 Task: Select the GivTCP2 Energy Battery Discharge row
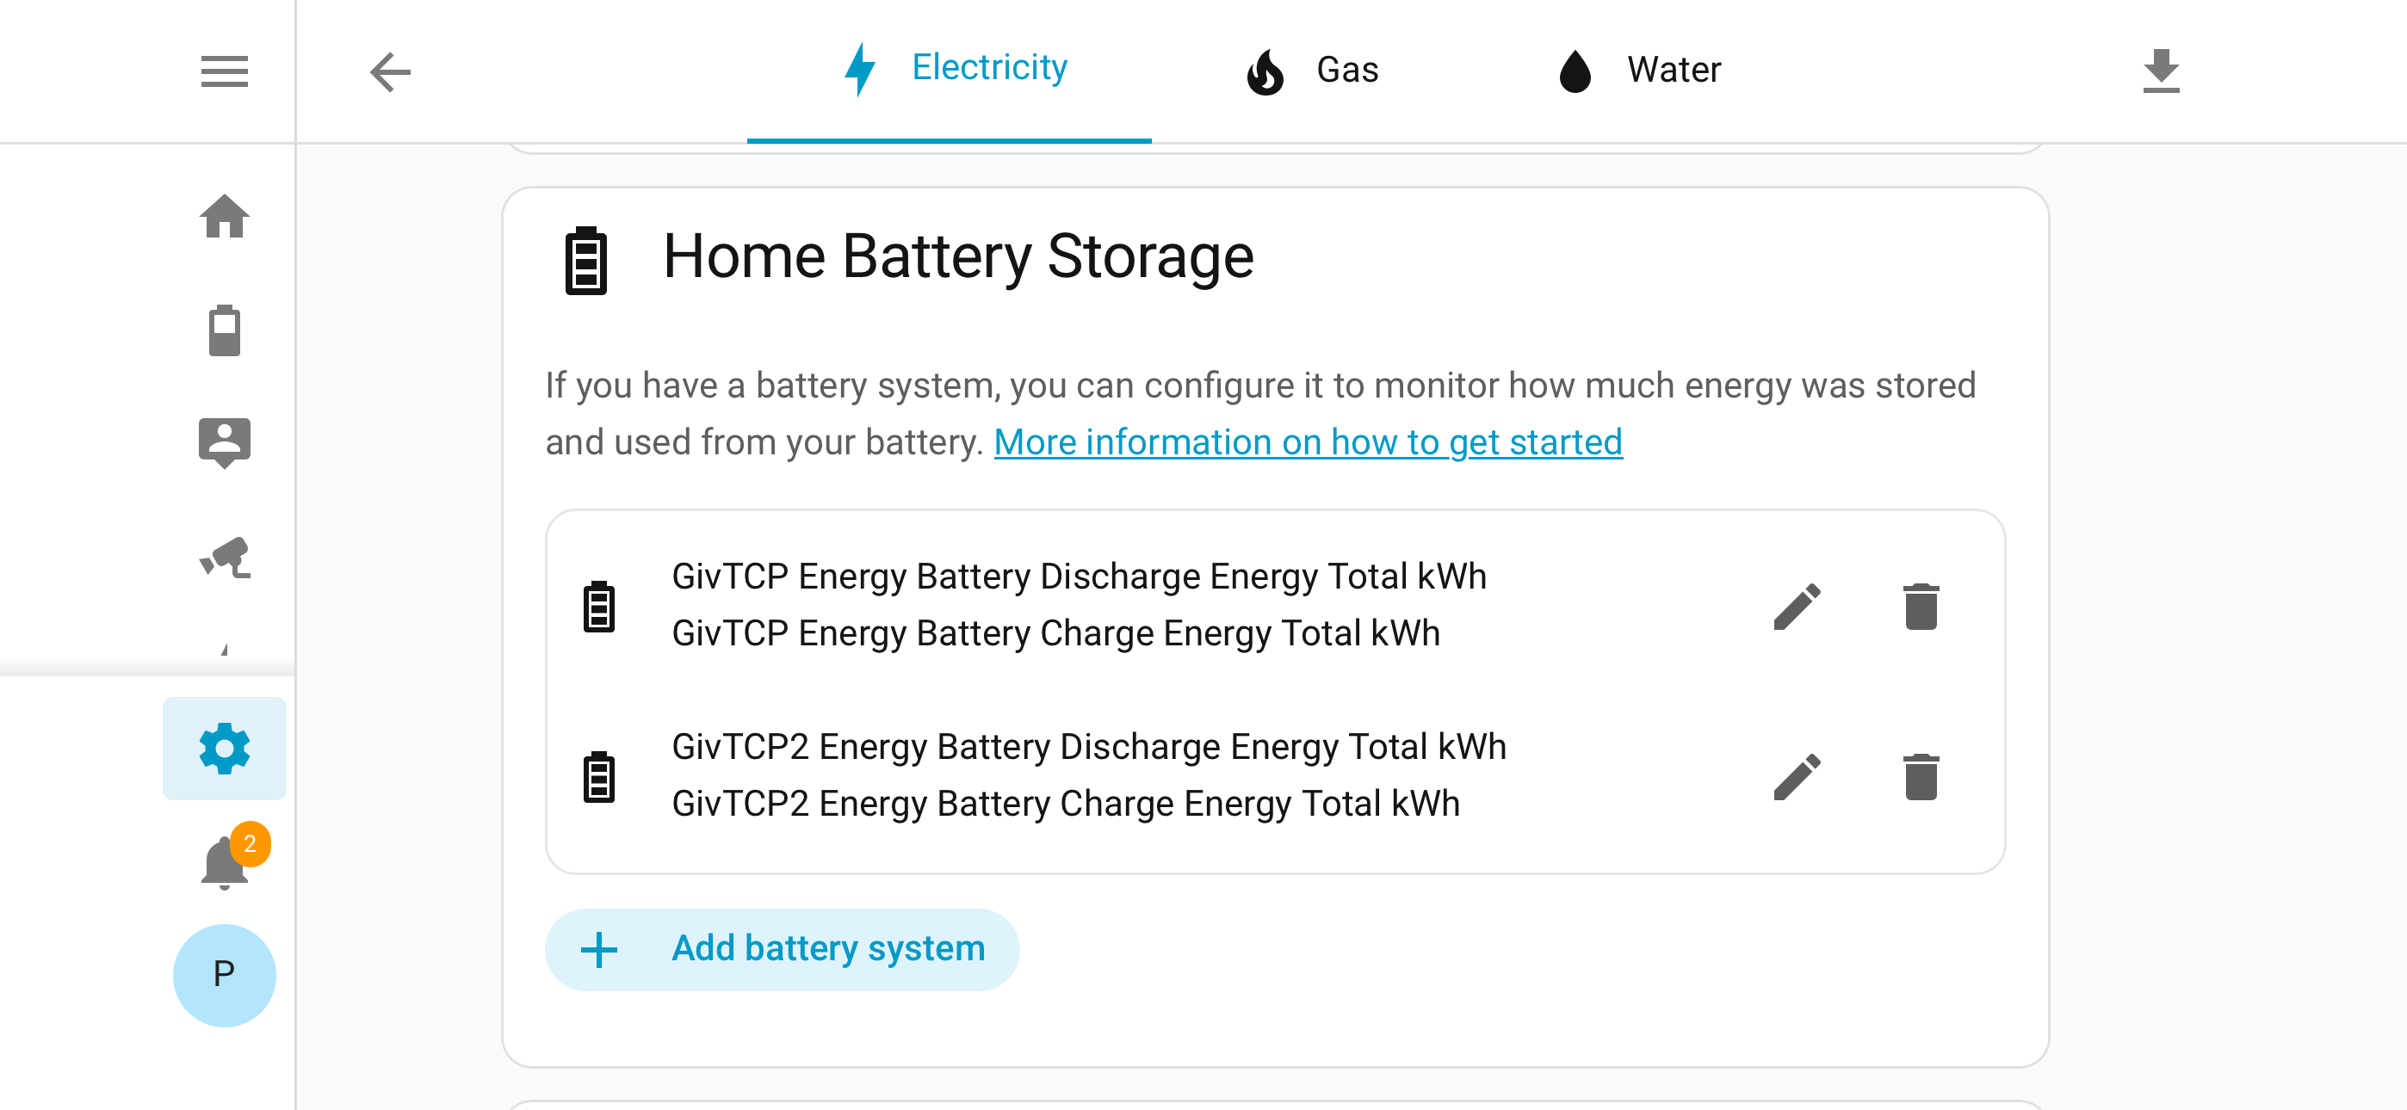1276,775
